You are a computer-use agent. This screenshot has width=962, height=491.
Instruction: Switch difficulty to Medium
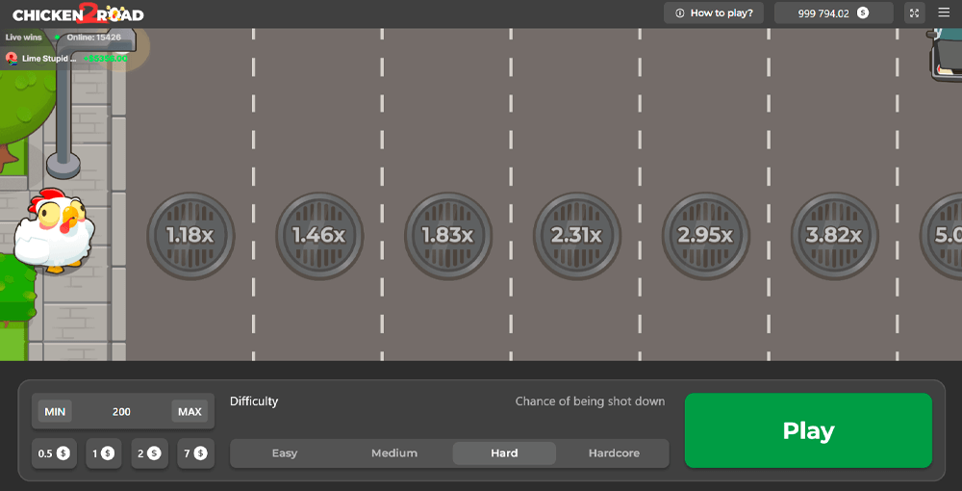click(x=394, y=453)
